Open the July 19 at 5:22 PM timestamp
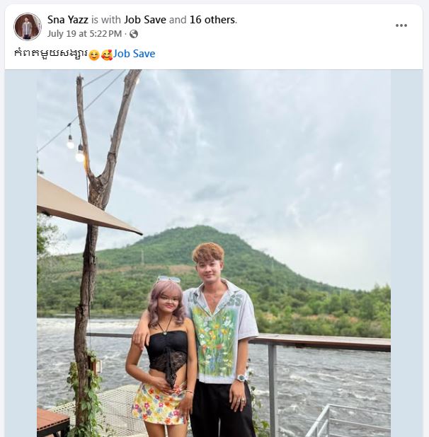The width and height of the screenshot is (429, 437). pyautogui.click(x=84, y=34)
